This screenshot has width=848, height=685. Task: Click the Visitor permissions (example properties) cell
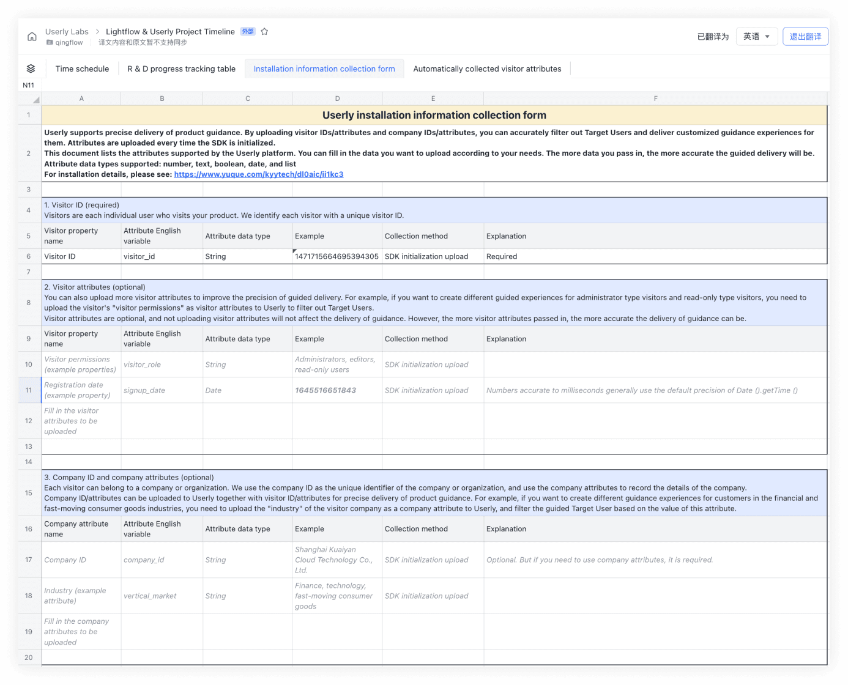pos(81,365)
